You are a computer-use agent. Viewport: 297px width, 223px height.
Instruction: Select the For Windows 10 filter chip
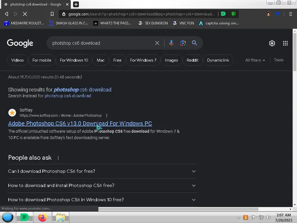click(x=74, y=60)
